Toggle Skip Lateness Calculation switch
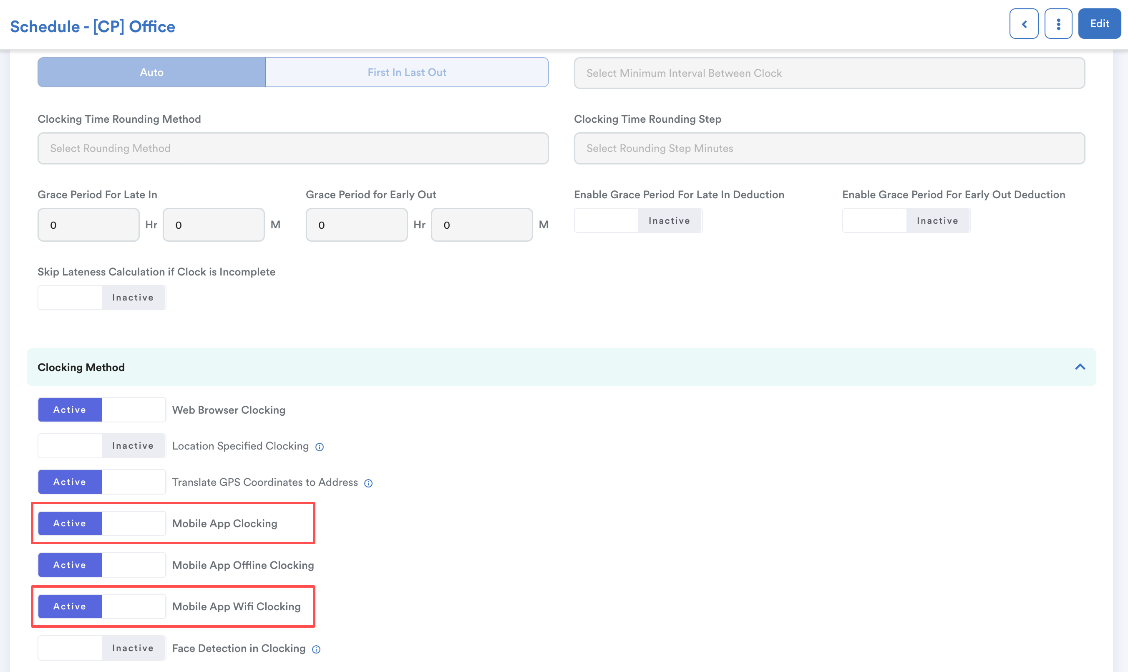 pyautogui.click(x=102, y=298)
